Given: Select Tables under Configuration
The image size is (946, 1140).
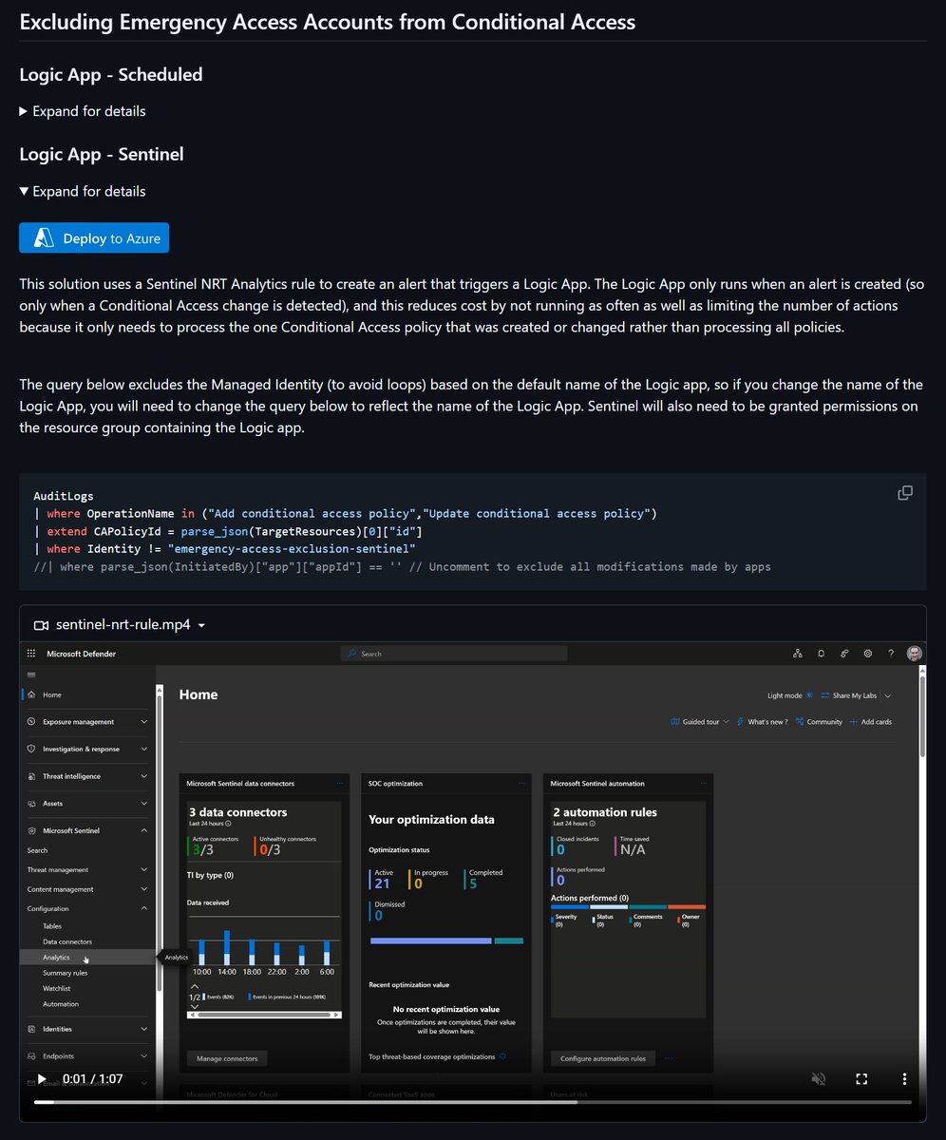Looking at the screenshot, I should click(x=52, y=926).
